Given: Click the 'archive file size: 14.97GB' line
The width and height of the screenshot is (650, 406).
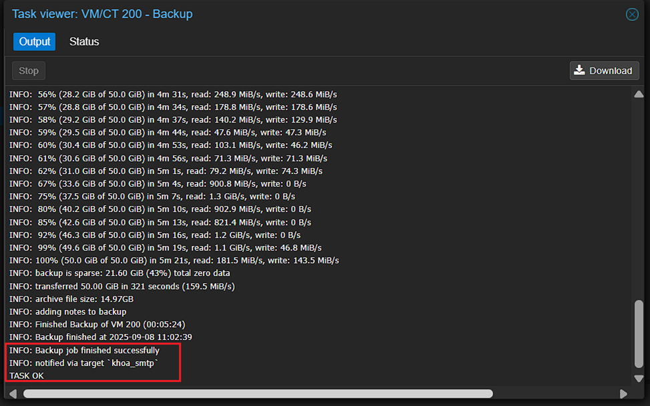Looking at the screenshot, I should [x=71, y=299].
